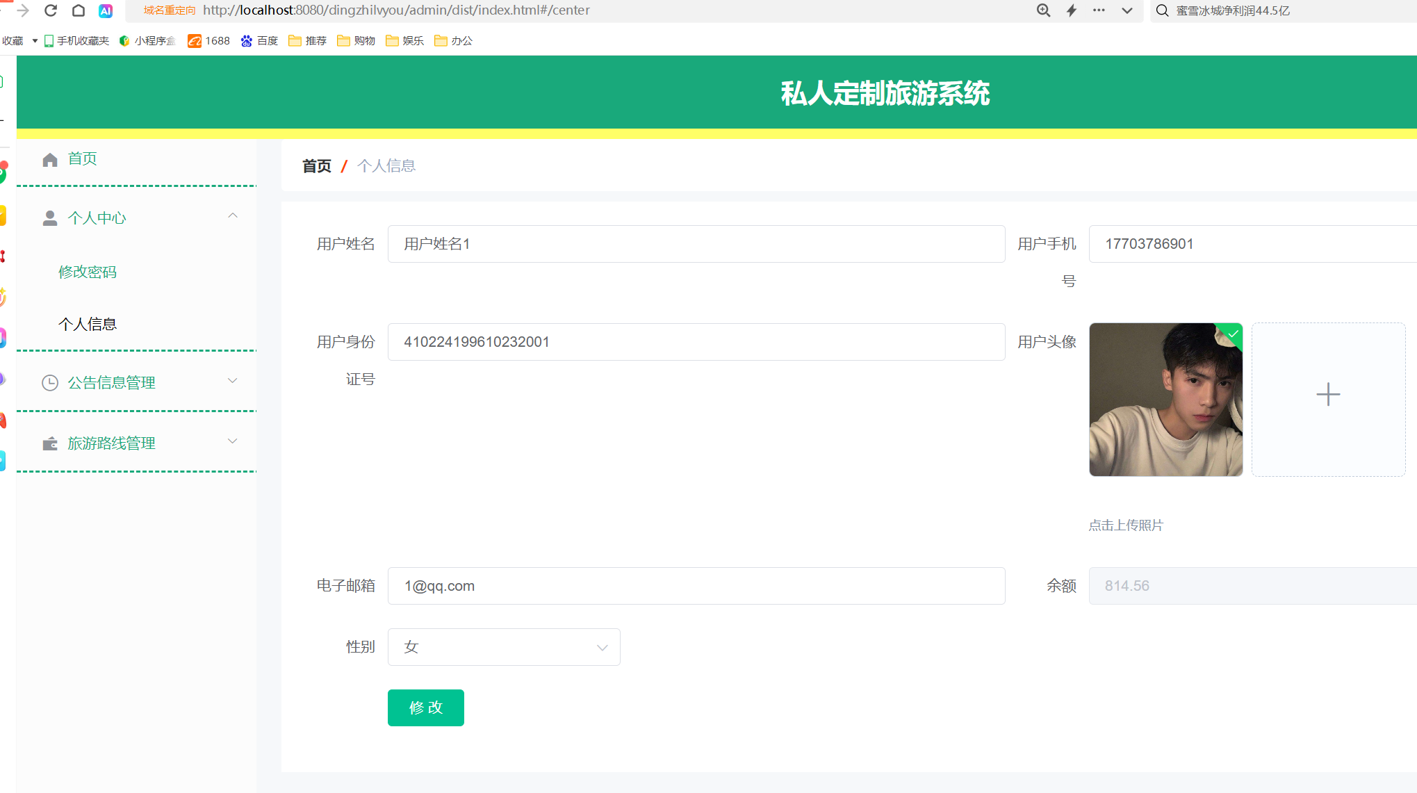The width and height of the screenshot is (1417, 793).
Task: Click the person icon beside 个人中心
Action: point(50,218)
